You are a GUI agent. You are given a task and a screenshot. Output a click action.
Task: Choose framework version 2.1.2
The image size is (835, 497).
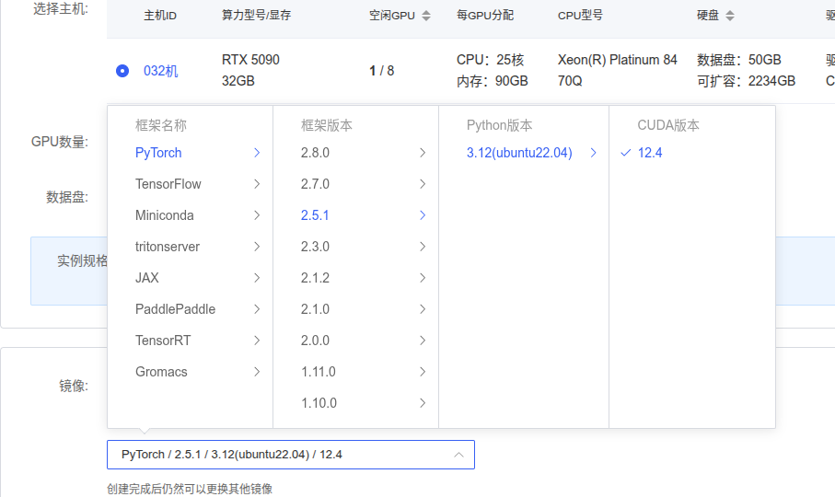[315, 278]
